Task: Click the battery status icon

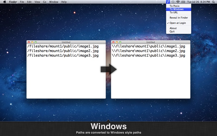Action: [183, 2]
